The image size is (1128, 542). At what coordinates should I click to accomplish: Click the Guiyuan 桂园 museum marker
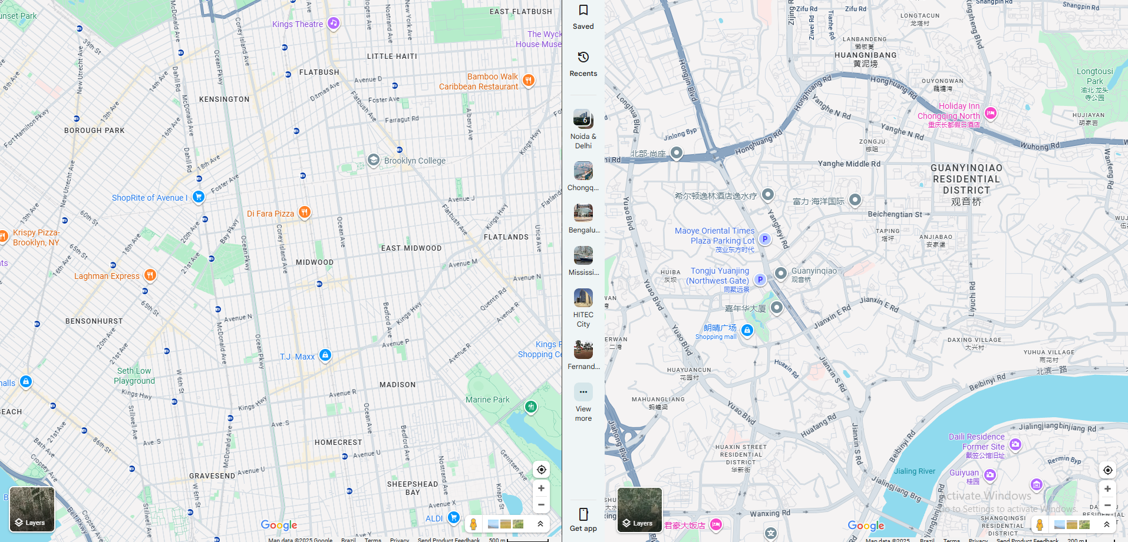click(990, 475)
